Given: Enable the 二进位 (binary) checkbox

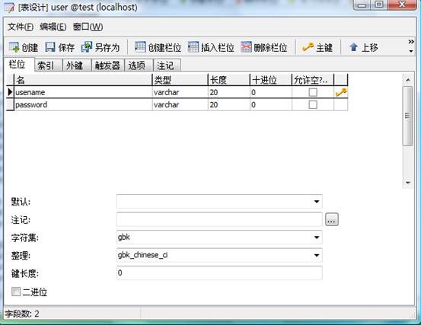Looking at the screenshot, I should (16, 292).
